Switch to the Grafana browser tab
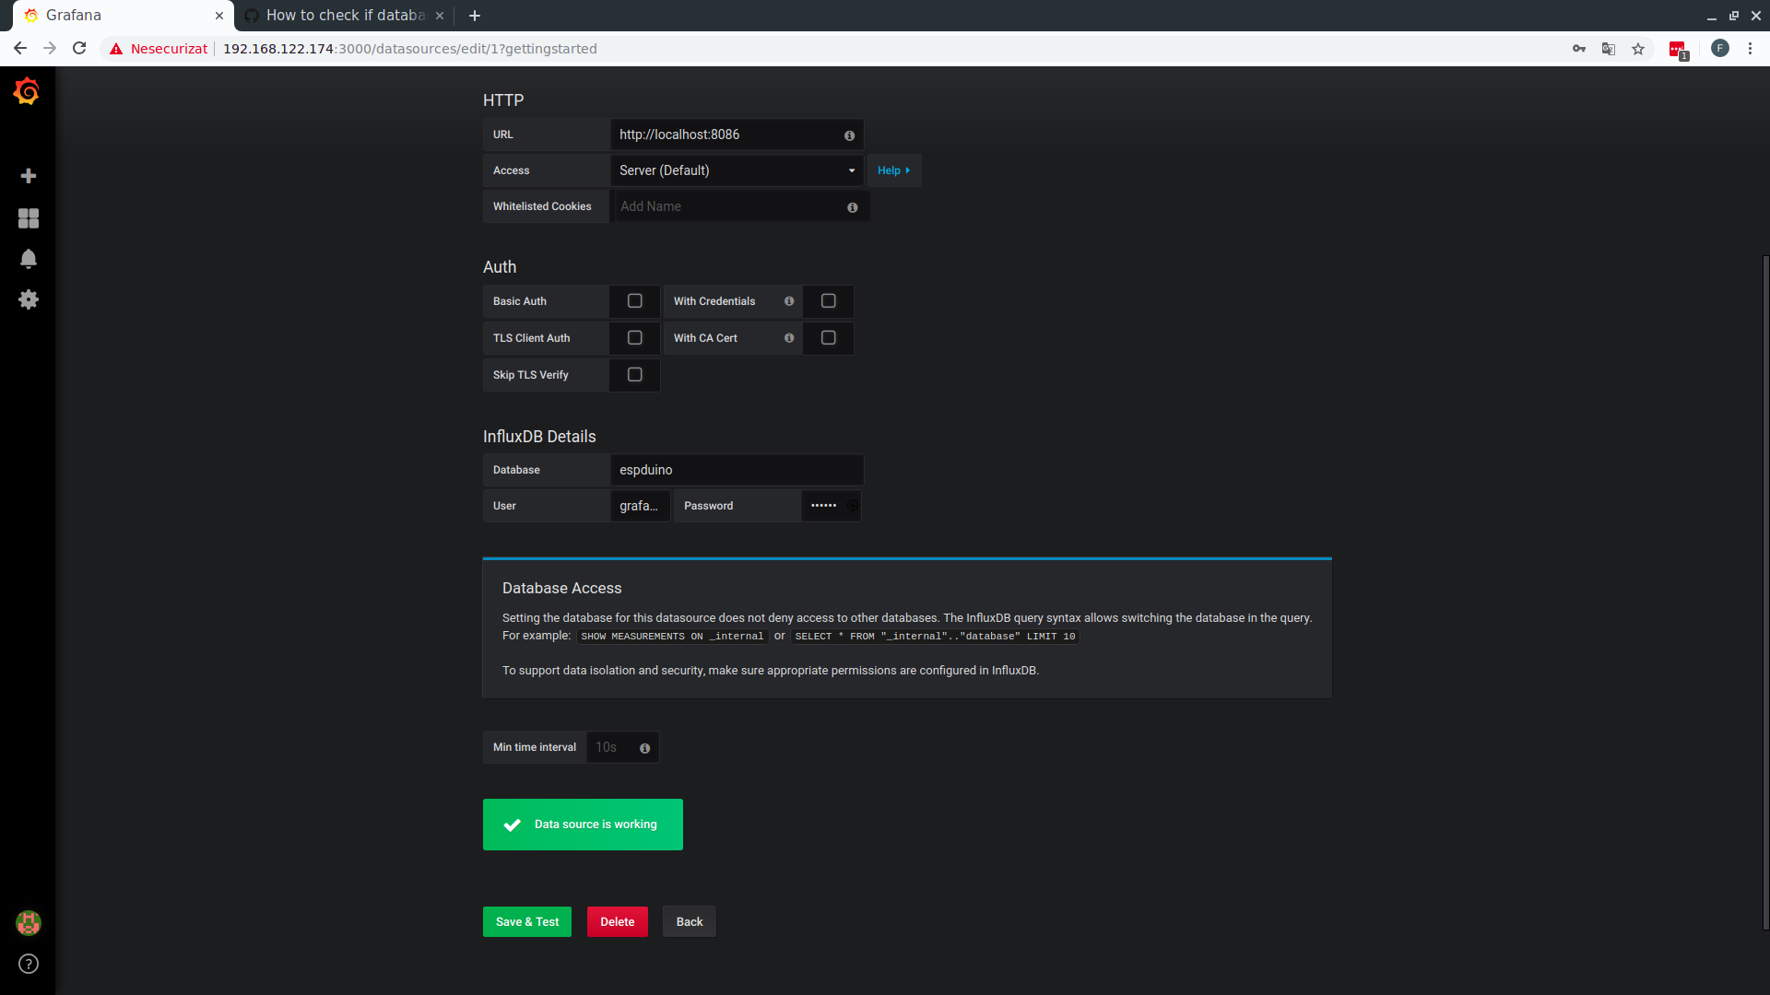 [124, 16]
